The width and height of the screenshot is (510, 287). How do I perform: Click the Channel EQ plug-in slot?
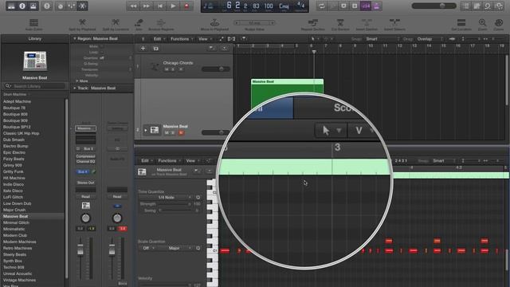pyautogui.click(x=85, y=161)
